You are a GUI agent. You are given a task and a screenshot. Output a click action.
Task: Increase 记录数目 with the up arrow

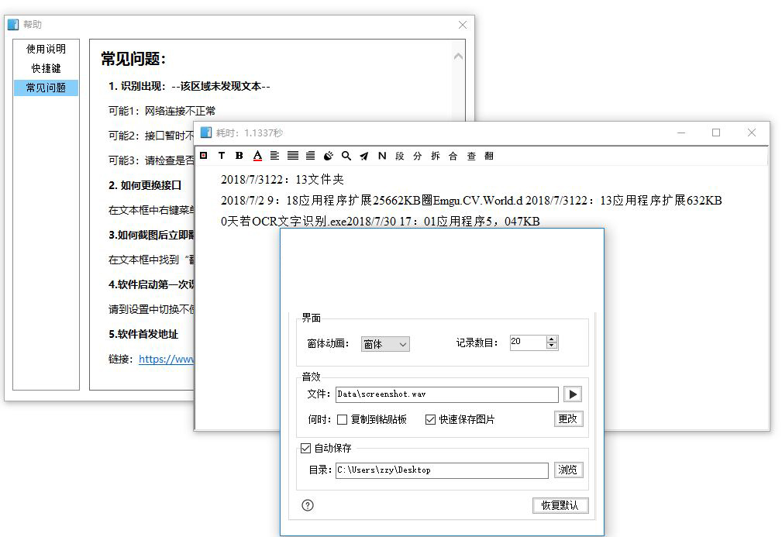(x=552, y=339)
